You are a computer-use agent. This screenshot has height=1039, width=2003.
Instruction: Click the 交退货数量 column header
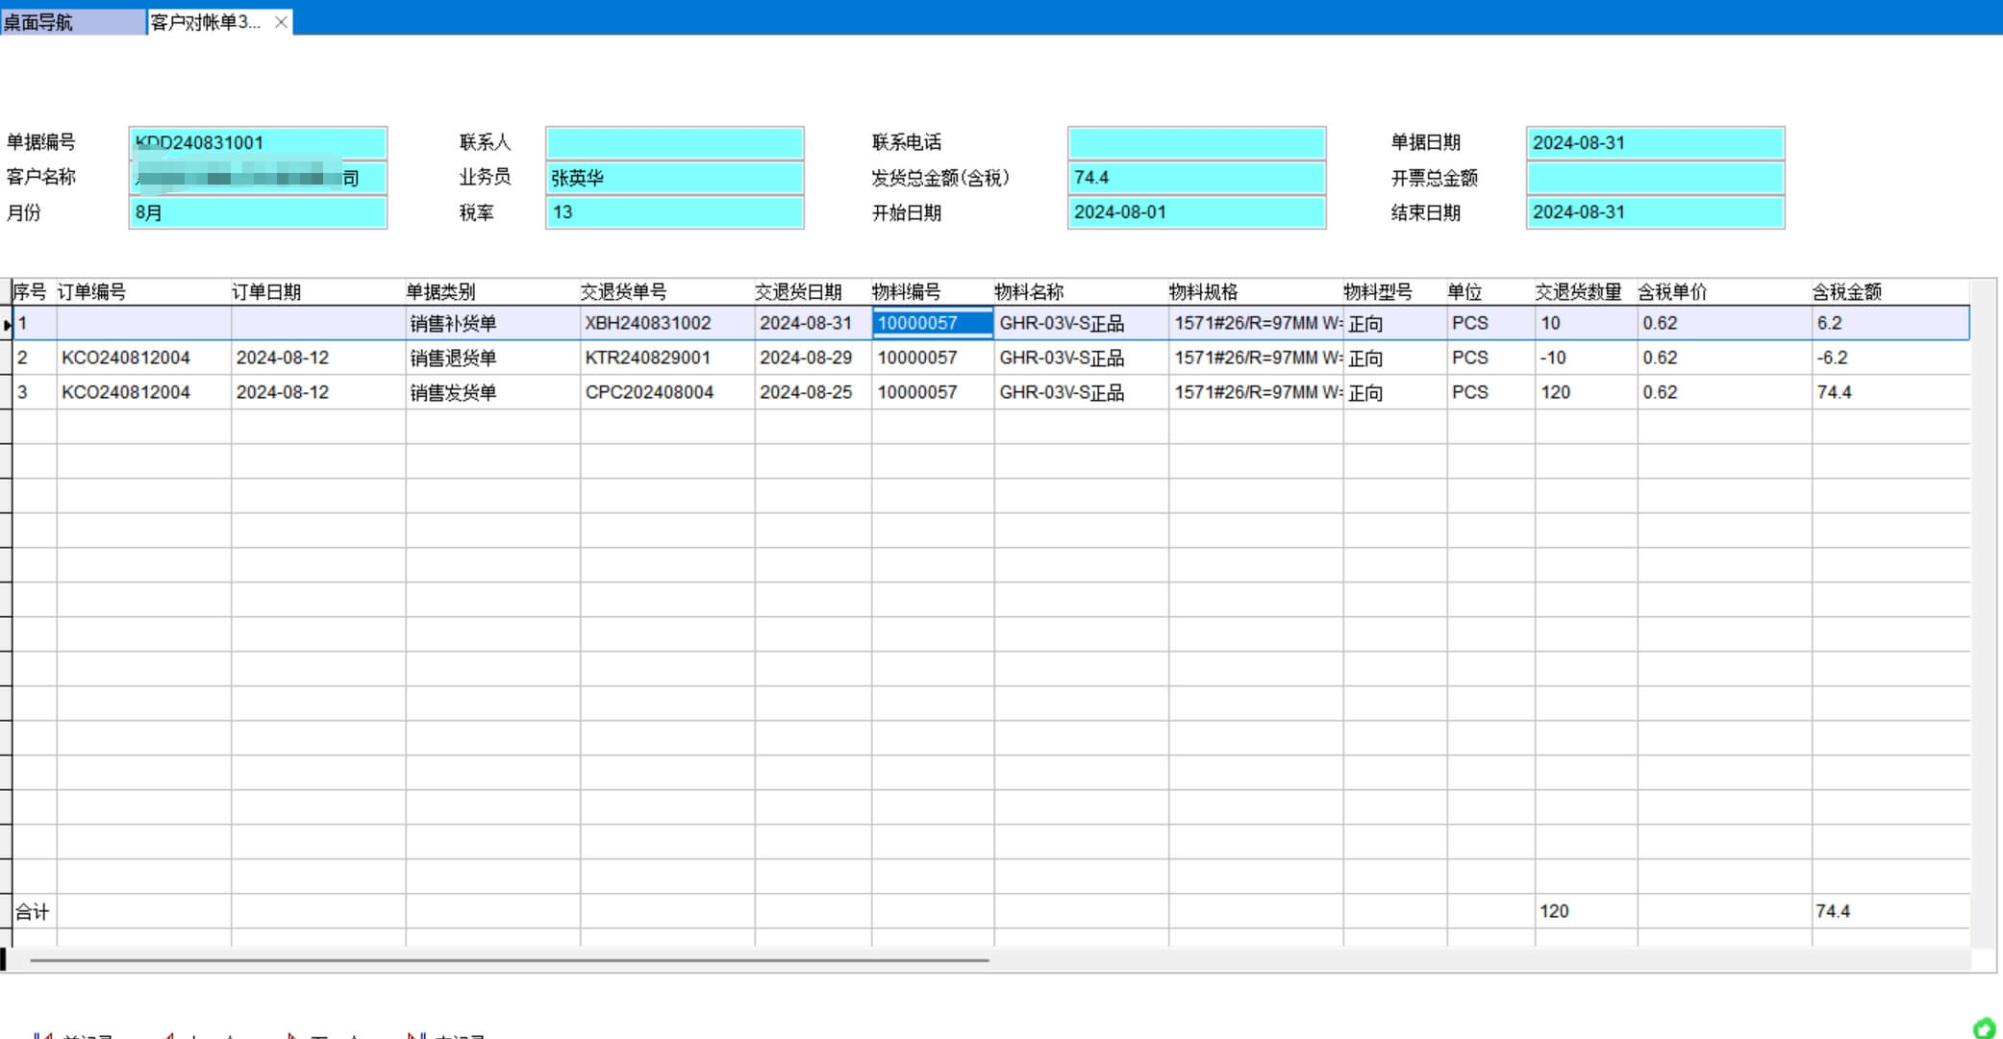[1577, 292]
